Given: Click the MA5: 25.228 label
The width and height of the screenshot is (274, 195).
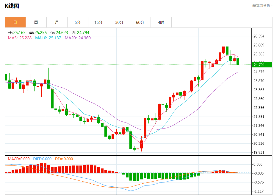Looking at the screenshot, I should (20, 38).
